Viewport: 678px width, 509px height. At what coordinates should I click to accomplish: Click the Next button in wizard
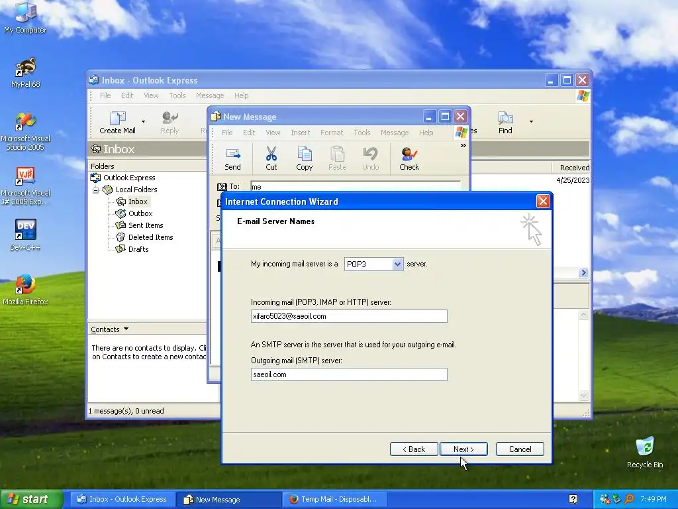point(463,449)
